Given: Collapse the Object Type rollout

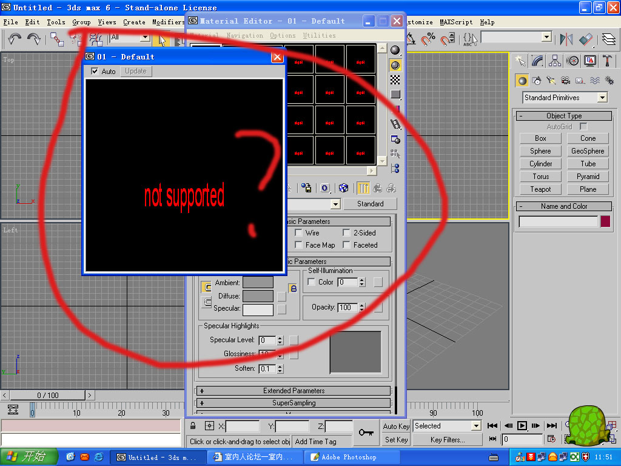Looking at the screenshot, I should tap(563, 116).
